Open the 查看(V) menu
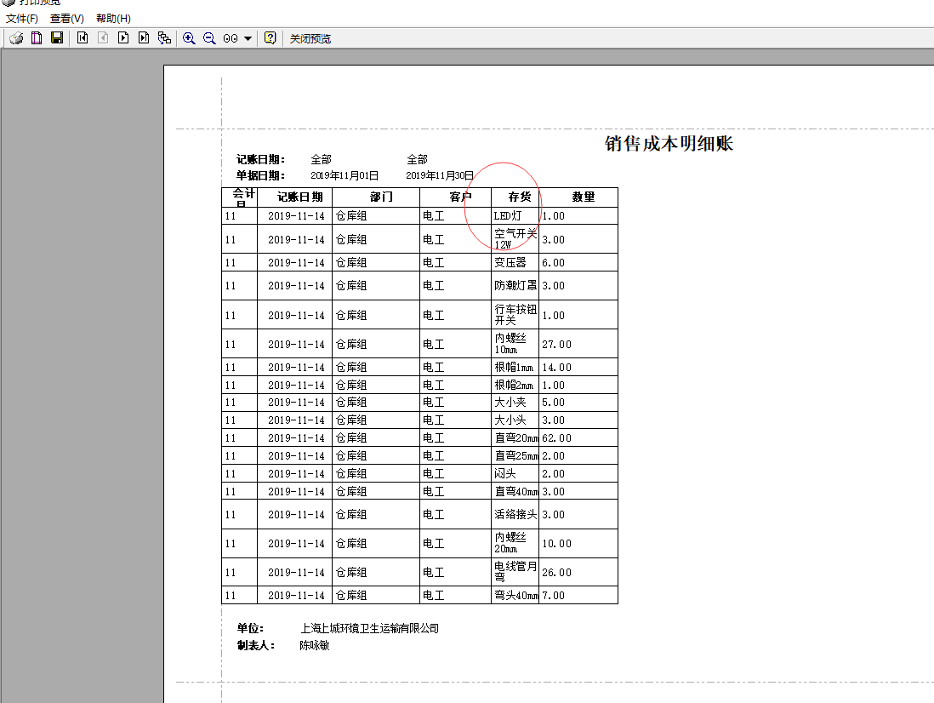 pyautogui.click(x=67, y=19)
